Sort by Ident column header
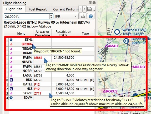This screenshot has height=114, width=151. click(x=21, y=33)
